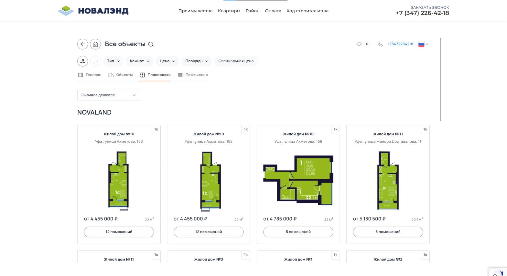The width and height of the screenshot is (507, 276).
Task: Click the phone handset icon
Action: tap(380, 44)
